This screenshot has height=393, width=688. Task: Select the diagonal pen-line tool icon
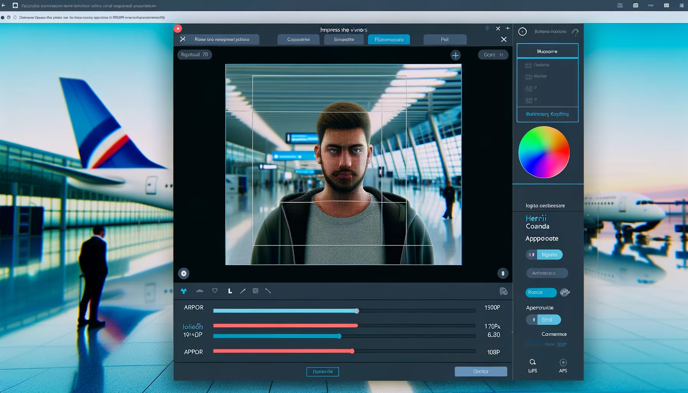click(x=243, y=291)
